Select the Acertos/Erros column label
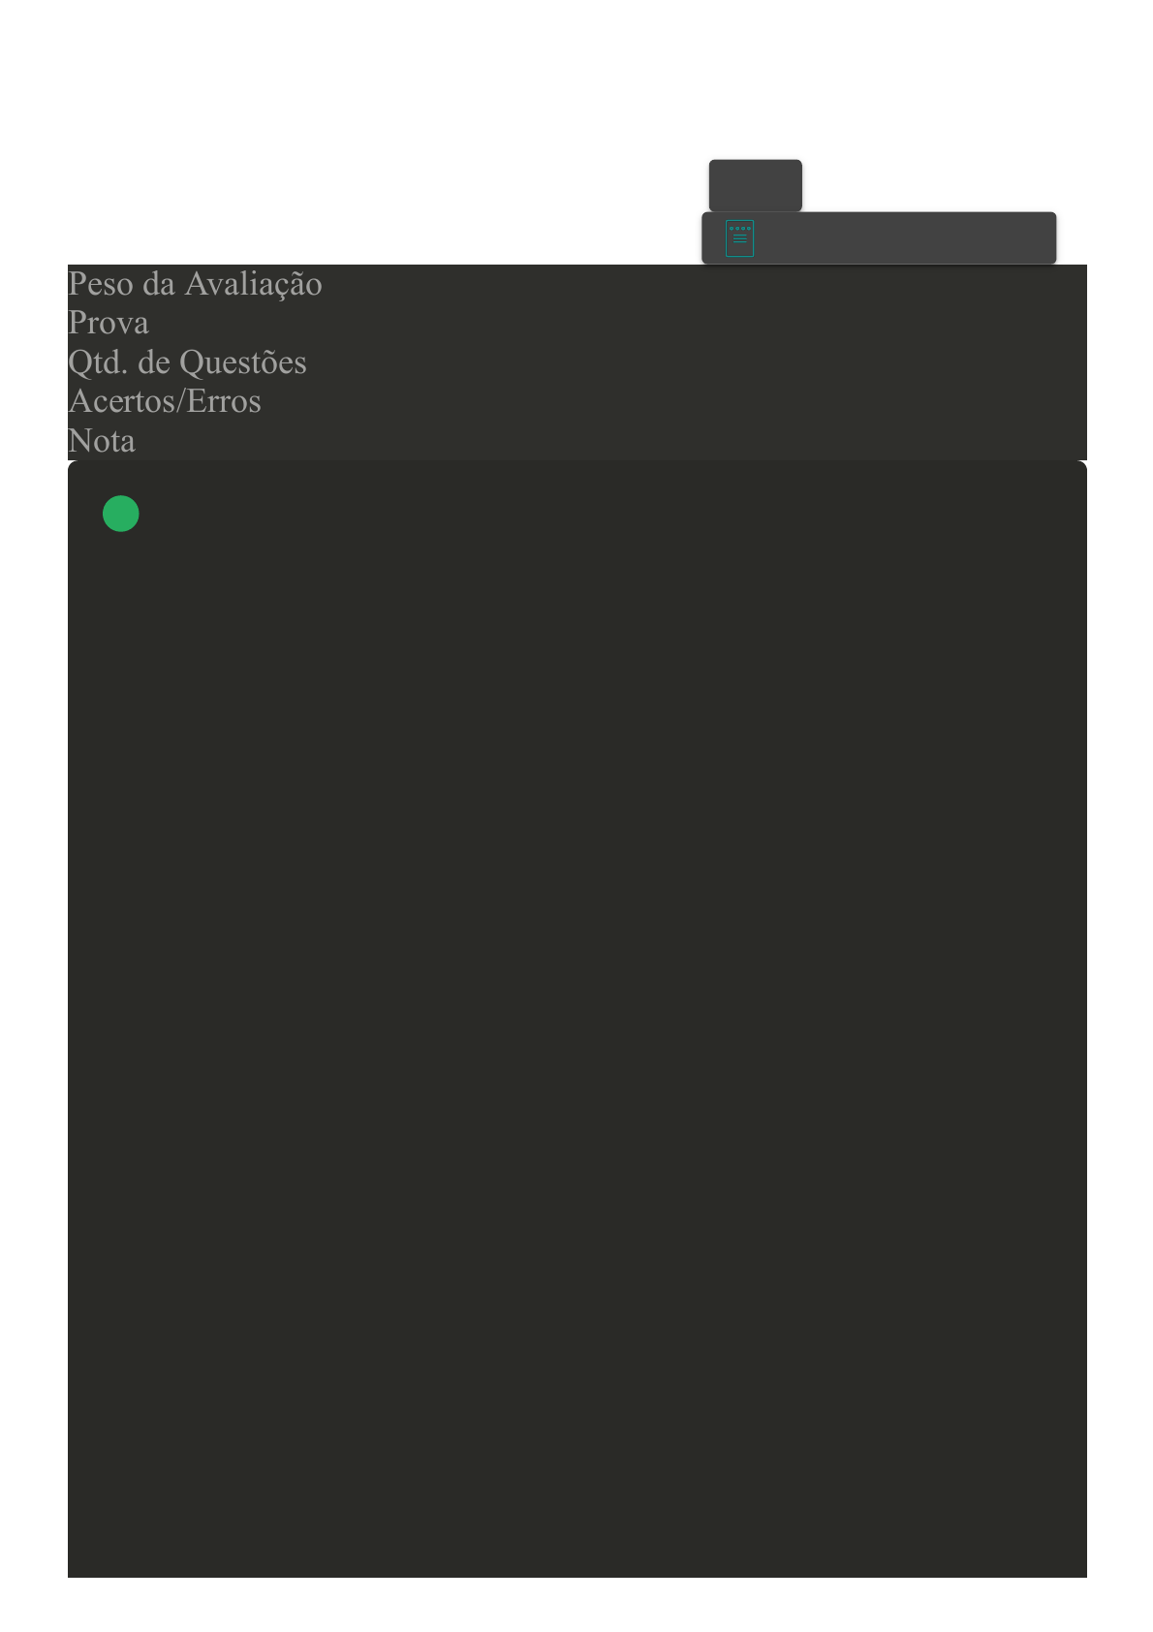1153x1632 pixels. [165, 401]
